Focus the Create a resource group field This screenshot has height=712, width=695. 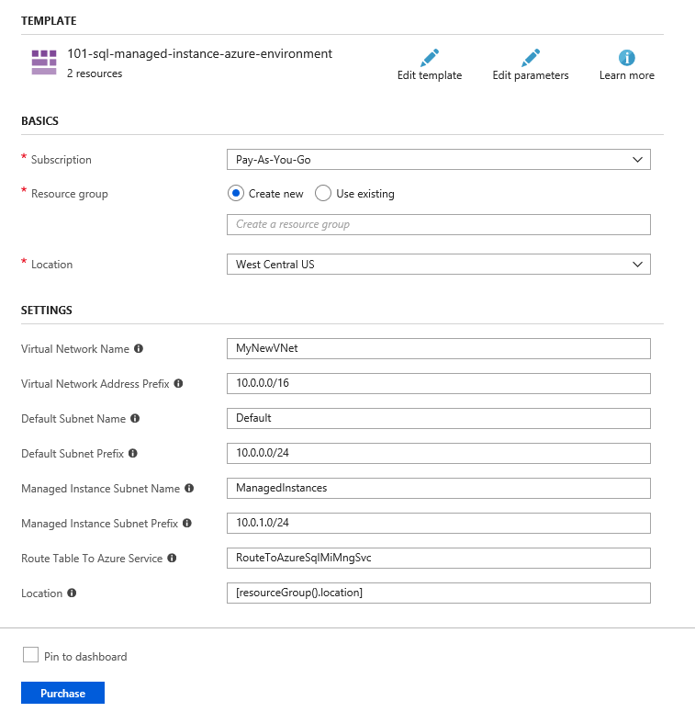(x=439, y=225)
